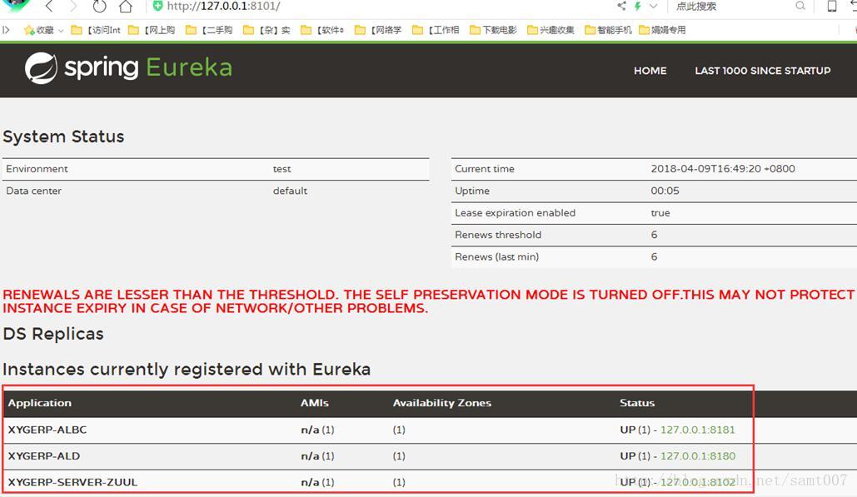Image resolution: width=857 pixels, height=497 pixels.
Task: Click the DS Replicas heading
Action: click(53, 334)
